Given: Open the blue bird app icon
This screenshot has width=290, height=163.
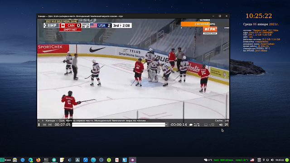Looking at the screenshot, I should 70,160.
